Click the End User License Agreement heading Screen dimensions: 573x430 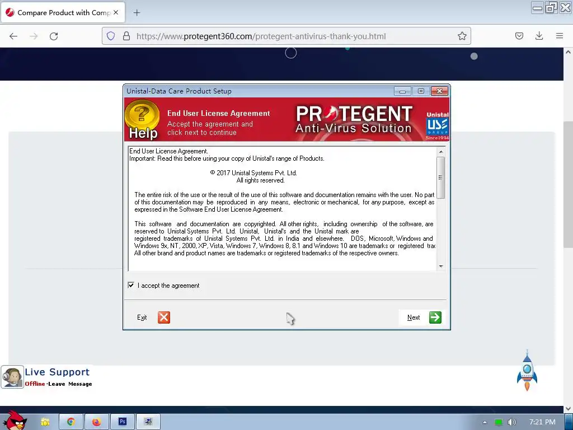[219, 113]
